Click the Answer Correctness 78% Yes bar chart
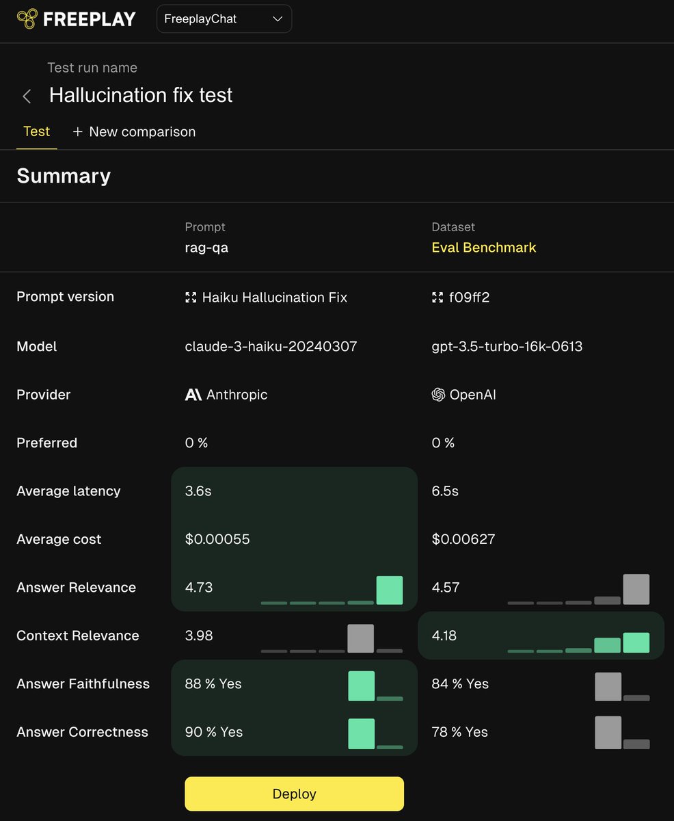This screenshot has height=821, width=674. click(x=622, y=733)
